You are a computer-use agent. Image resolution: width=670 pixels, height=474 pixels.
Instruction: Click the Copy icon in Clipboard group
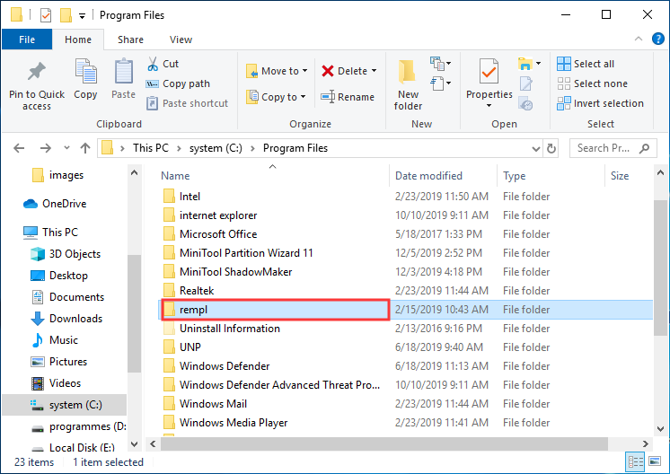click(85, 71)
